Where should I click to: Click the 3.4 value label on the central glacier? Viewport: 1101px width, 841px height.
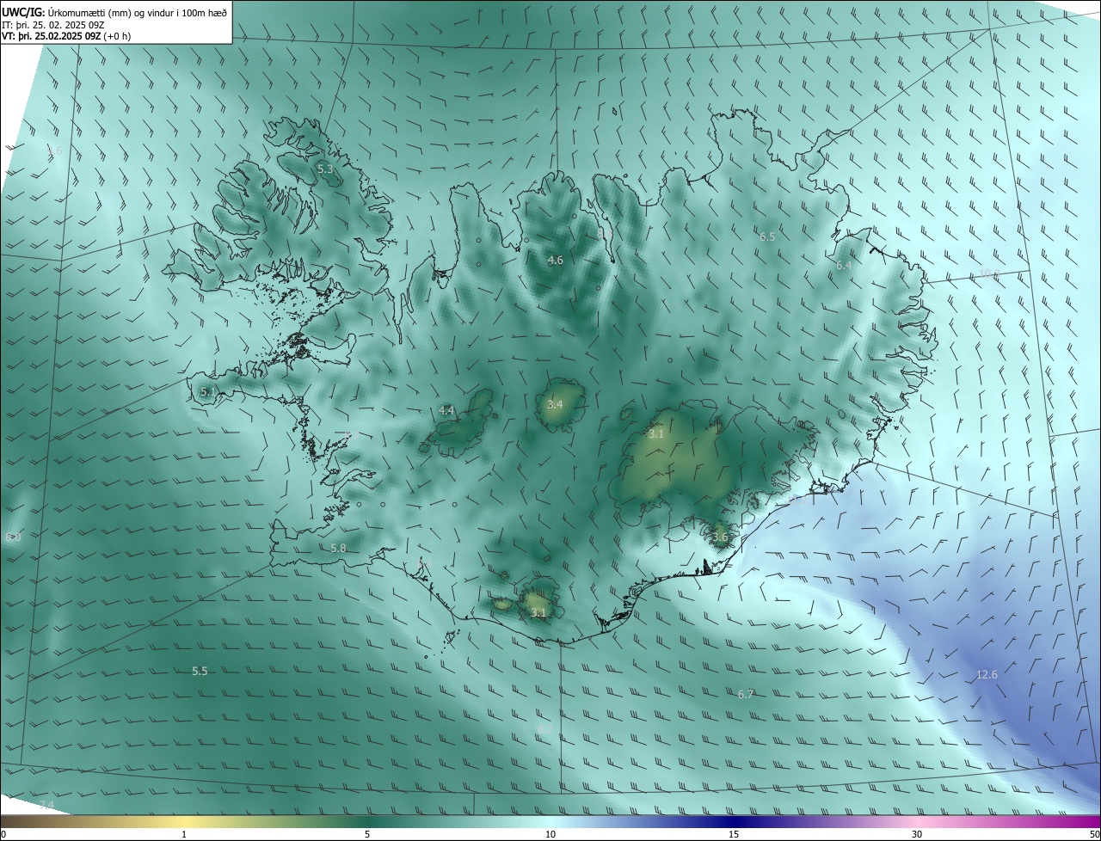coord(555,404)
